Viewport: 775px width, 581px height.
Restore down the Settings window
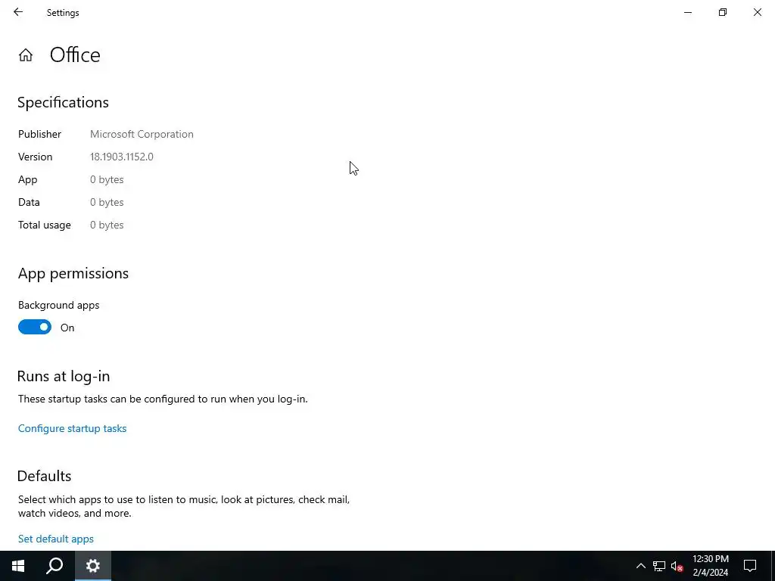[723, 12]
